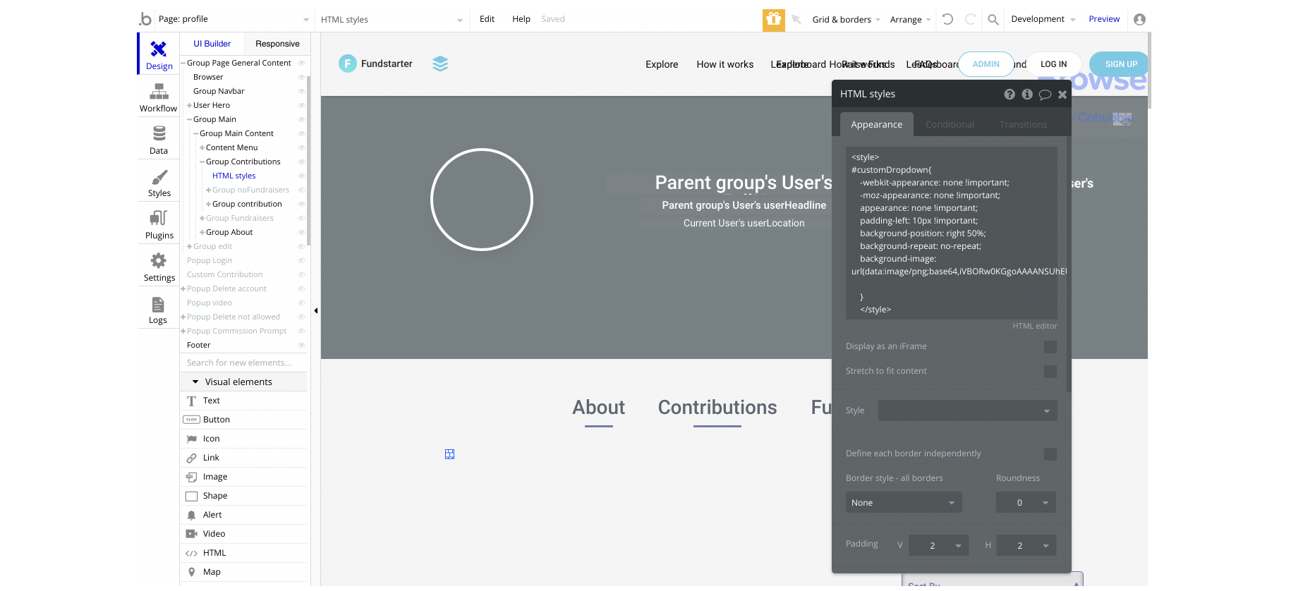Enable Display as an iFrame checkbox
Screen dimensions: 1291x591
[1050, 347]
